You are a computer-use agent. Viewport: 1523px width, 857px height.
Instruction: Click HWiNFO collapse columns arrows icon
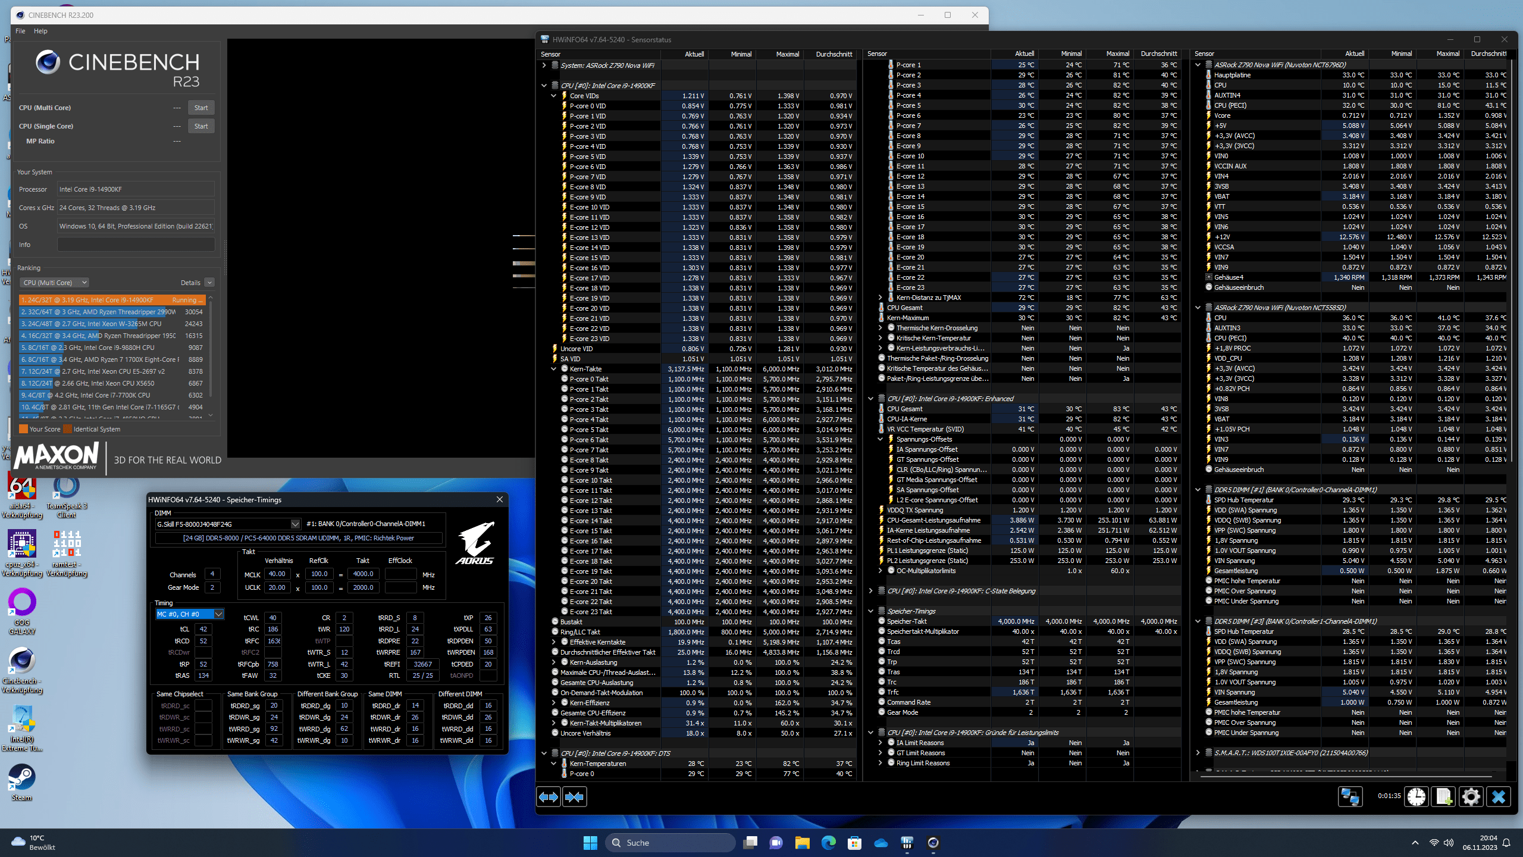pos(575,796)
